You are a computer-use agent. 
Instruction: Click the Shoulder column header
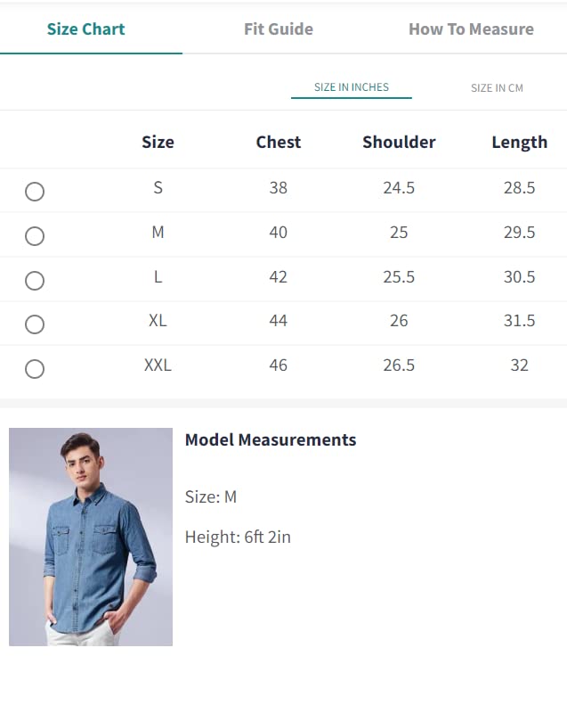pos(399,142)
